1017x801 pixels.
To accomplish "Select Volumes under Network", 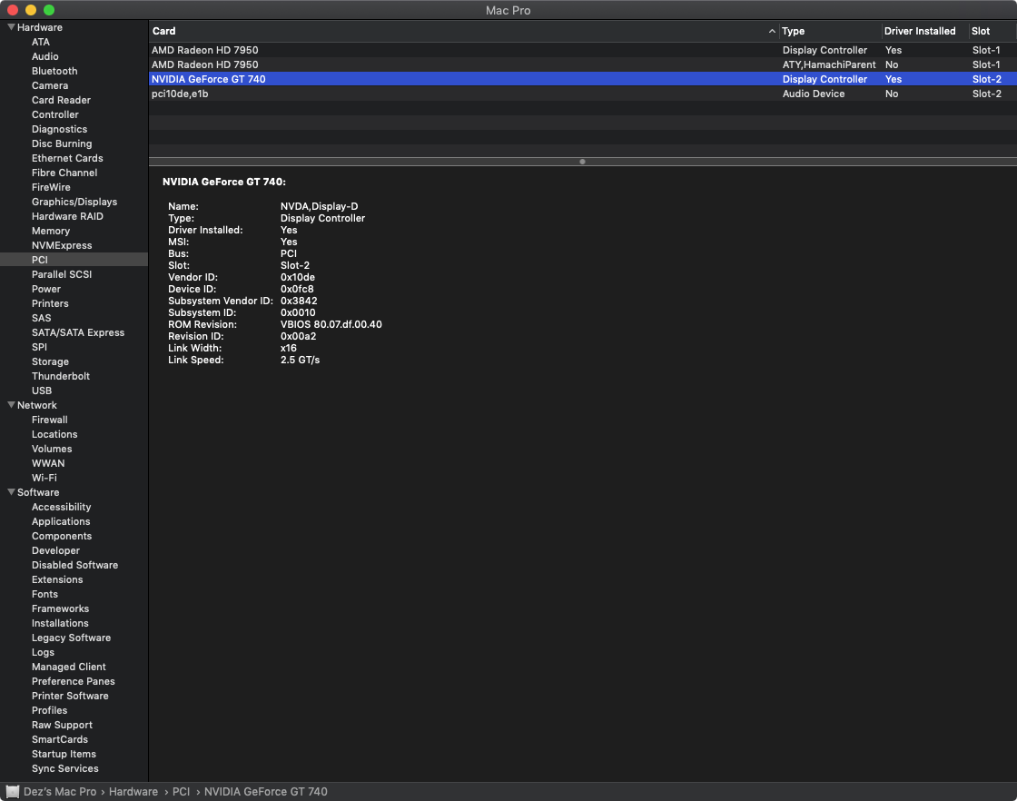I will [x=52, y=449].
